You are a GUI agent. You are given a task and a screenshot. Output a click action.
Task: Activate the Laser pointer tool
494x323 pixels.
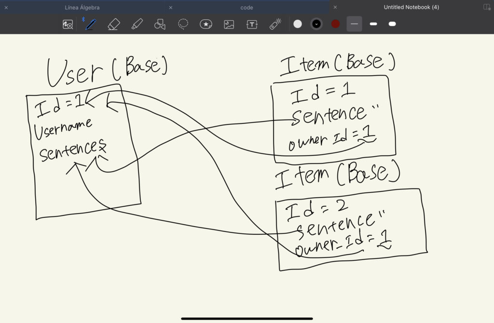click(x=275, y=24)
